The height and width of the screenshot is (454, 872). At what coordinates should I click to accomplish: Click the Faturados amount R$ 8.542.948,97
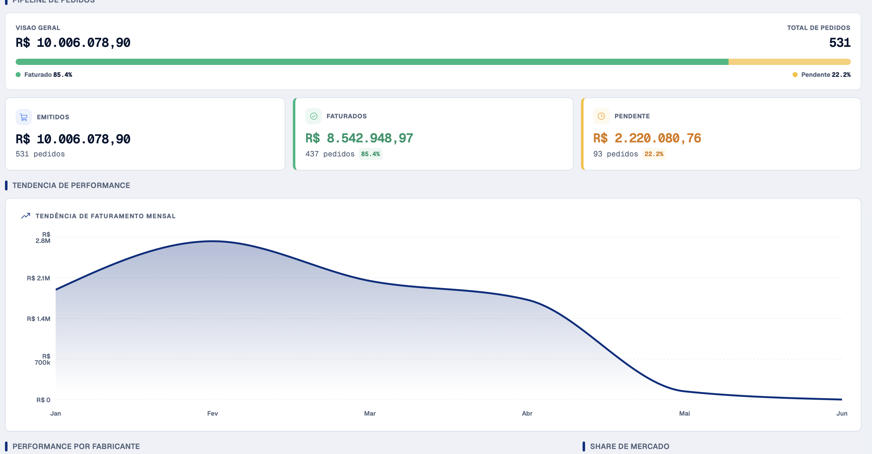pos(359,138)
